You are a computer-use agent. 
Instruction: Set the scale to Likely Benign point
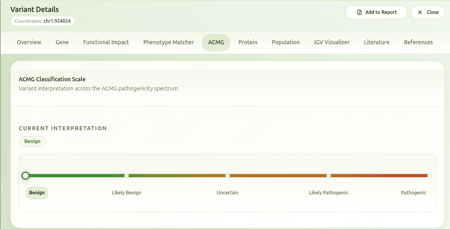click(127, 176)
